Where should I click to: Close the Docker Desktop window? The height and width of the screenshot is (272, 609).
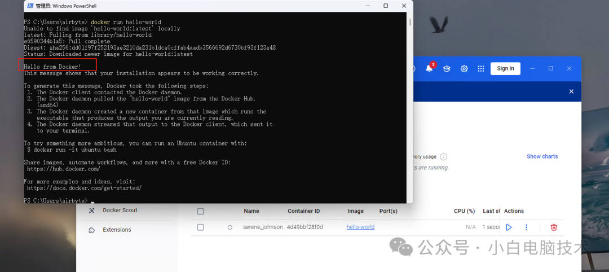pyautogui.click(x=569, y=68)
